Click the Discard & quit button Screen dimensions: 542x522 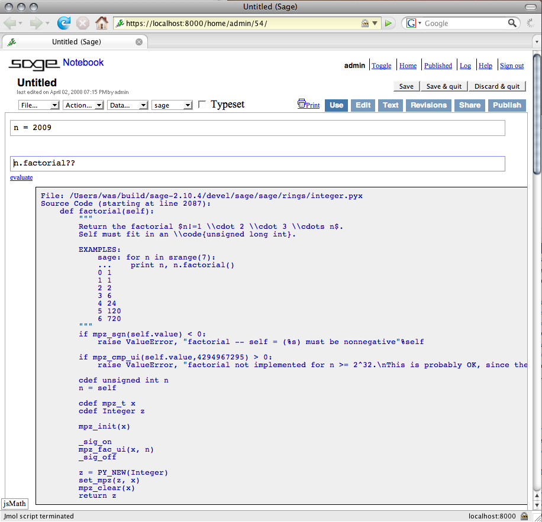click(x=496, y=86)
